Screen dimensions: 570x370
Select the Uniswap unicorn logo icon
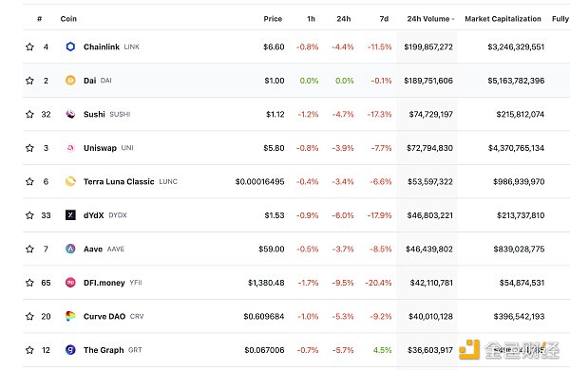coord(70,148)
